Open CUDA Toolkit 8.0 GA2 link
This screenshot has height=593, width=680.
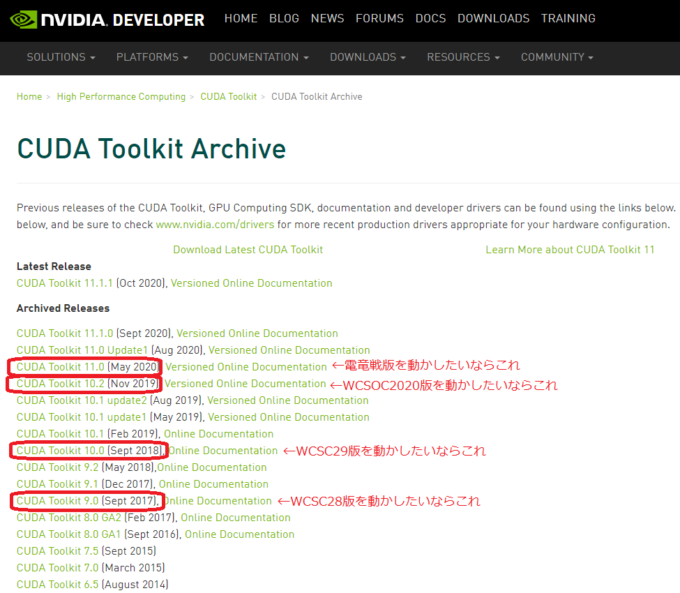69,518
